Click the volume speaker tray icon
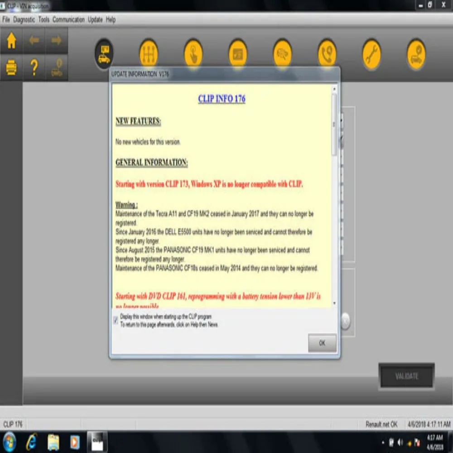Viewport: 453px width, 453px height. (x=400, y=442)
